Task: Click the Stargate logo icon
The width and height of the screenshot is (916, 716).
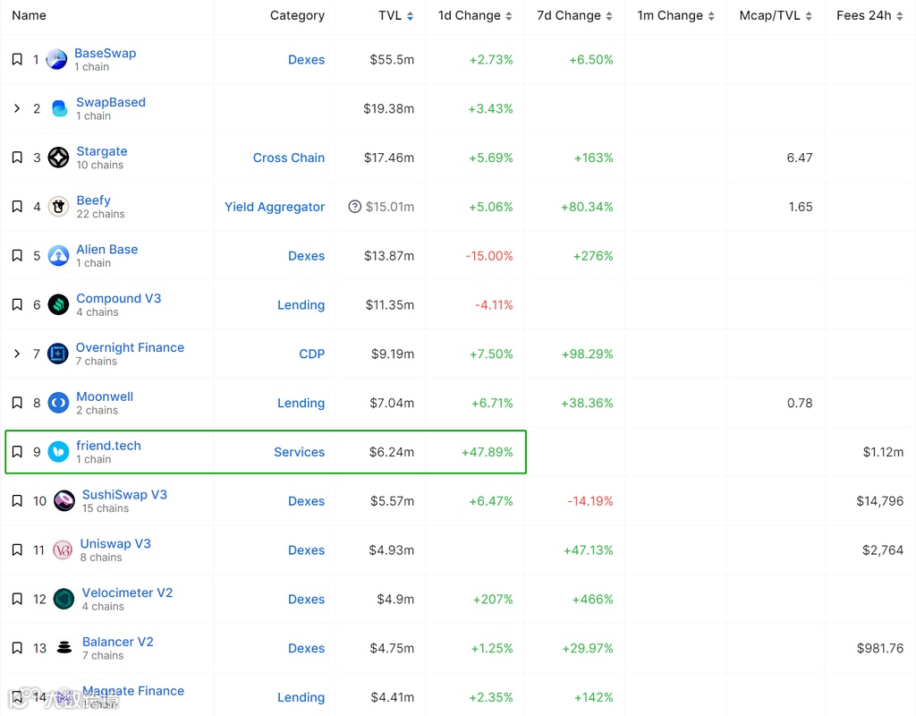Action: click(x=58, y=158)
